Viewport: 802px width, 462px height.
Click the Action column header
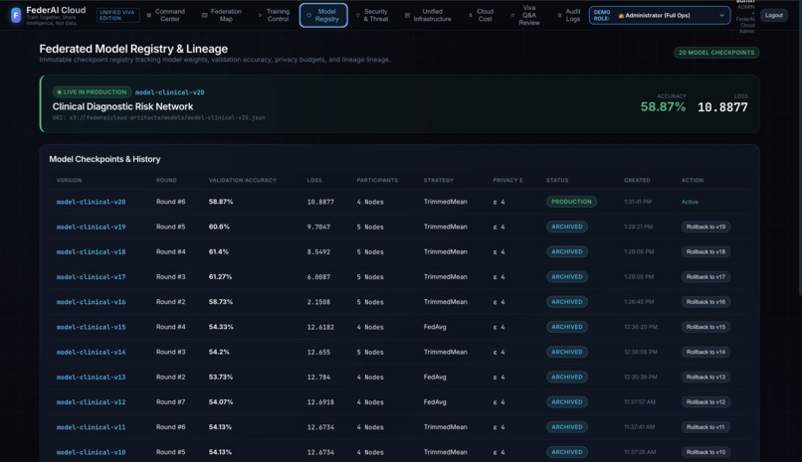click(x=693, y=180)
